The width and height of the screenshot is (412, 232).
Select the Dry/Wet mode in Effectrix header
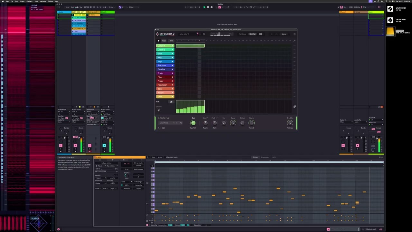[253, 34]
